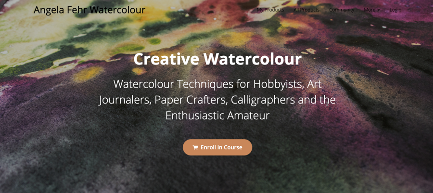Click the caret arrow beside More
Screen dimensions: 433x193
coord(379,10)
